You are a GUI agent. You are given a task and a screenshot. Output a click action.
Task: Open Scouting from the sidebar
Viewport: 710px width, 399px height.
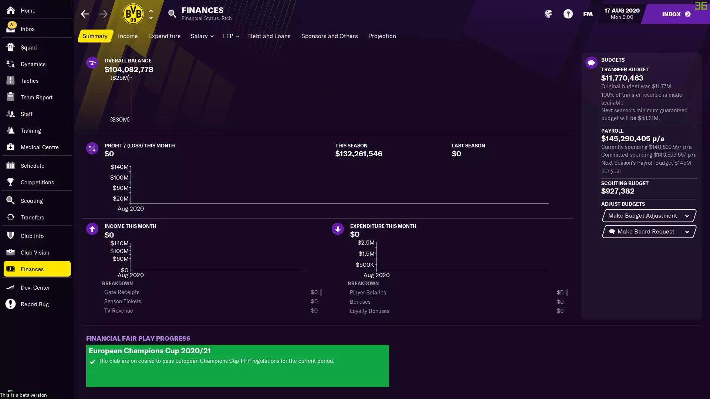tap(32, 201)
